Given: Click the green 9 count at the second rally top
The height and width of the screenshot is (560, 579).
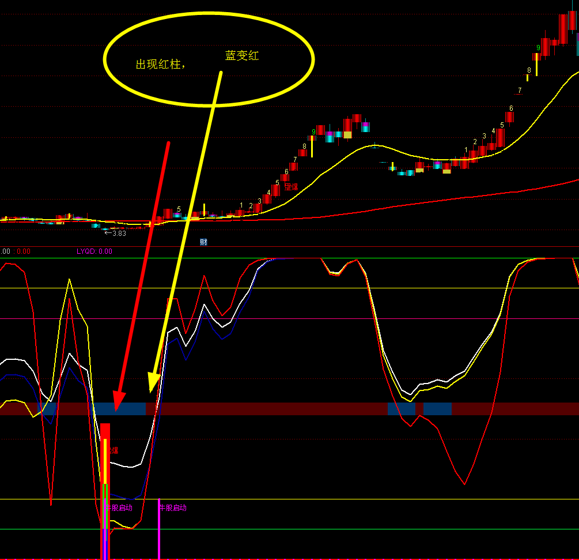Looking at the screenshot, I should point(538,48).
